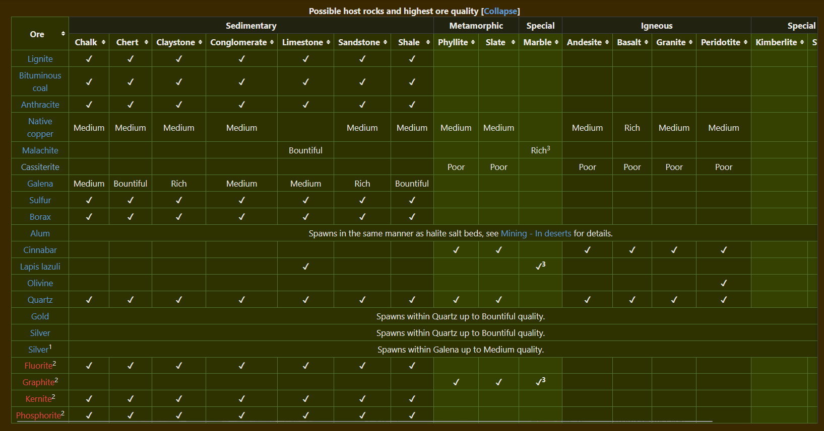Image resolution: width=824 pixels, height=431 pixels.
Task: Open the Sulfur ore link
Action: (x=40, y=200)
